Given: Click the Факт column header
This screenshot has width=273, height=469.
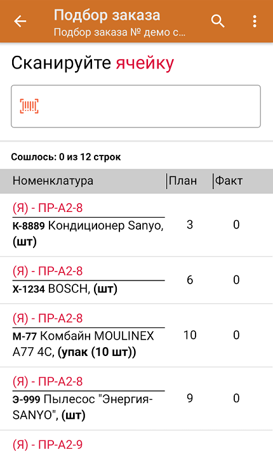Looking at the screenshot, I should click(229, 181).
